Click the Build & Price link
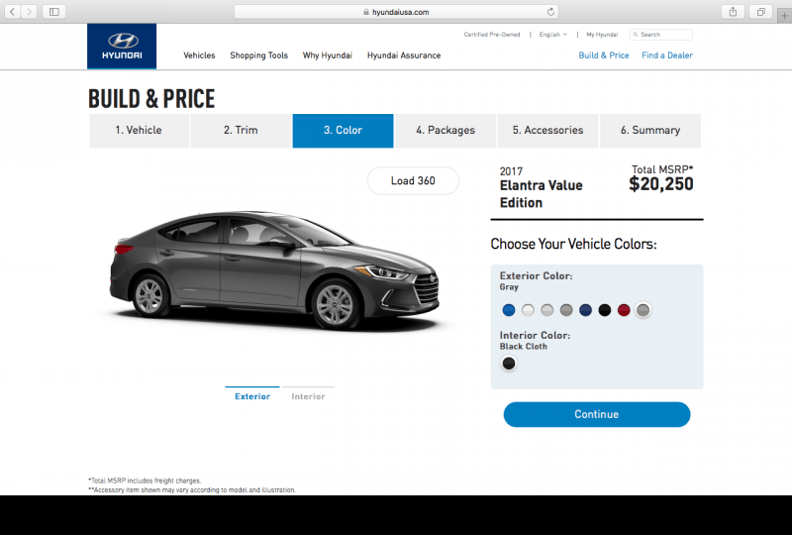This screenshot has height=535, width=792. 604,55
